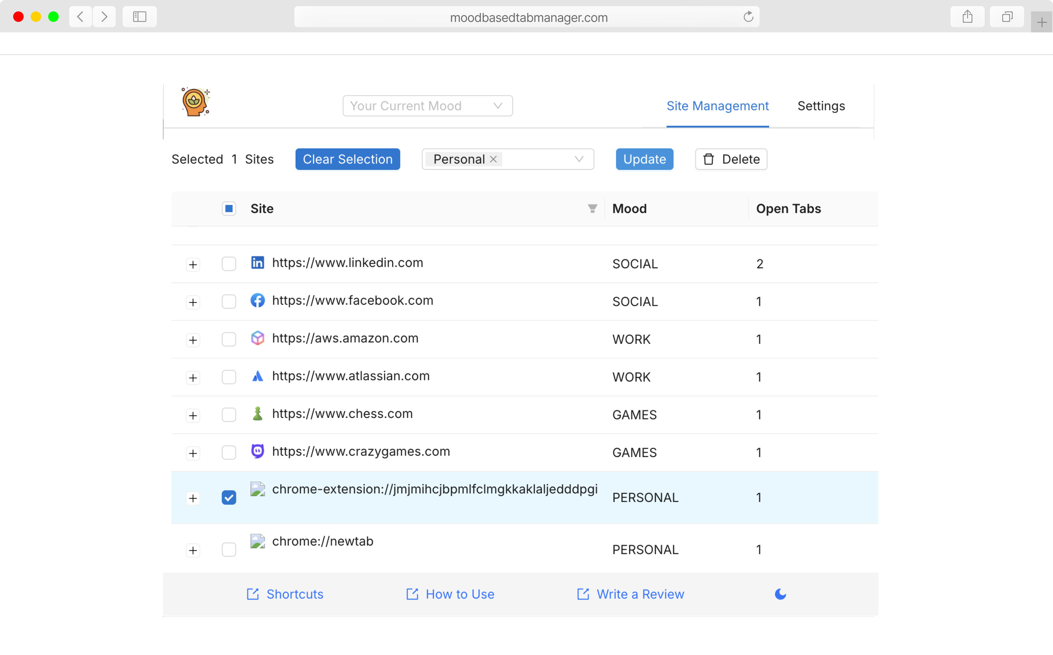1053x655 pixels.
Task: Check the chrome://newtab row checkbox
Action: [229, 549]
